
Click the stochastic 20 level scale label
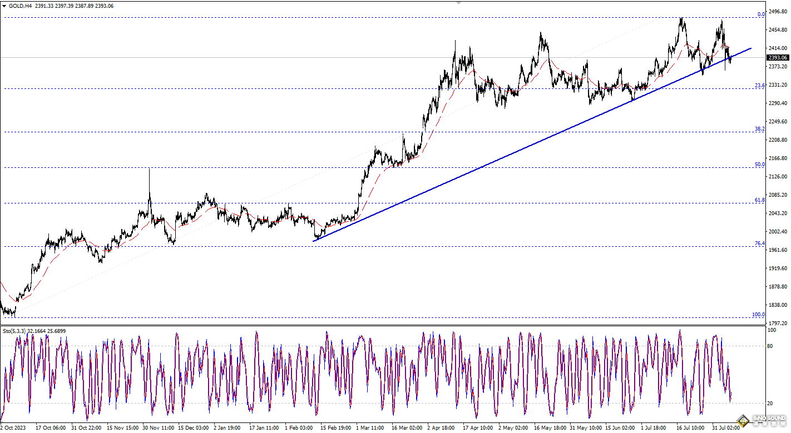[x=772, y=403]
